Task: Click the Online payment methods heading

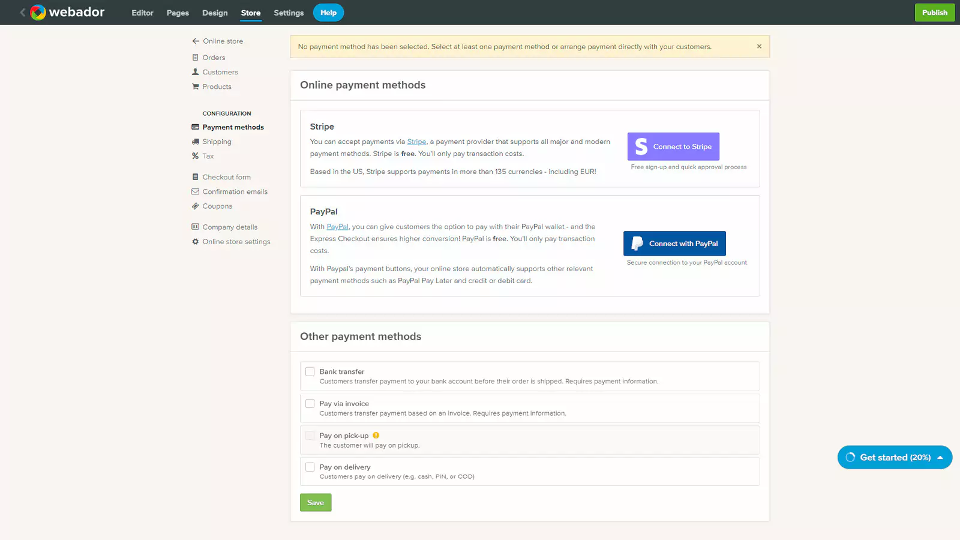Action: coord(363,85)
